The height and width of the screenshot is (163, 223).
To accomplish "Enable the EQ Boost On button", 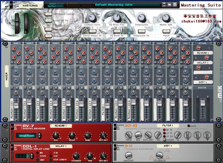I will [117, 31].
